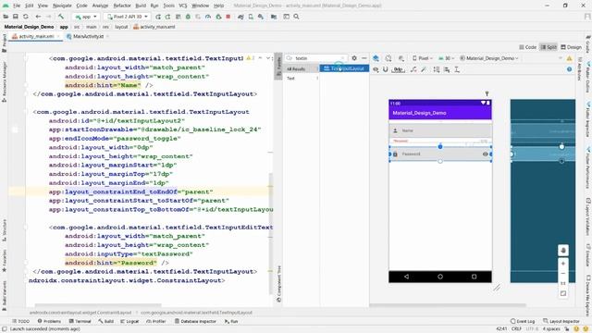Open the Pixel device preview dropdown
592x333 pixels.
tap(423, 58)
